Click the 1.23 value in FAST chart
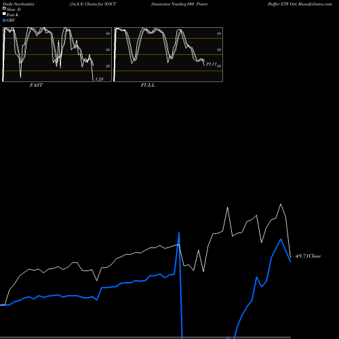This screenshot has width=339, height=339. pyautogui.click(x=99, y=79)
